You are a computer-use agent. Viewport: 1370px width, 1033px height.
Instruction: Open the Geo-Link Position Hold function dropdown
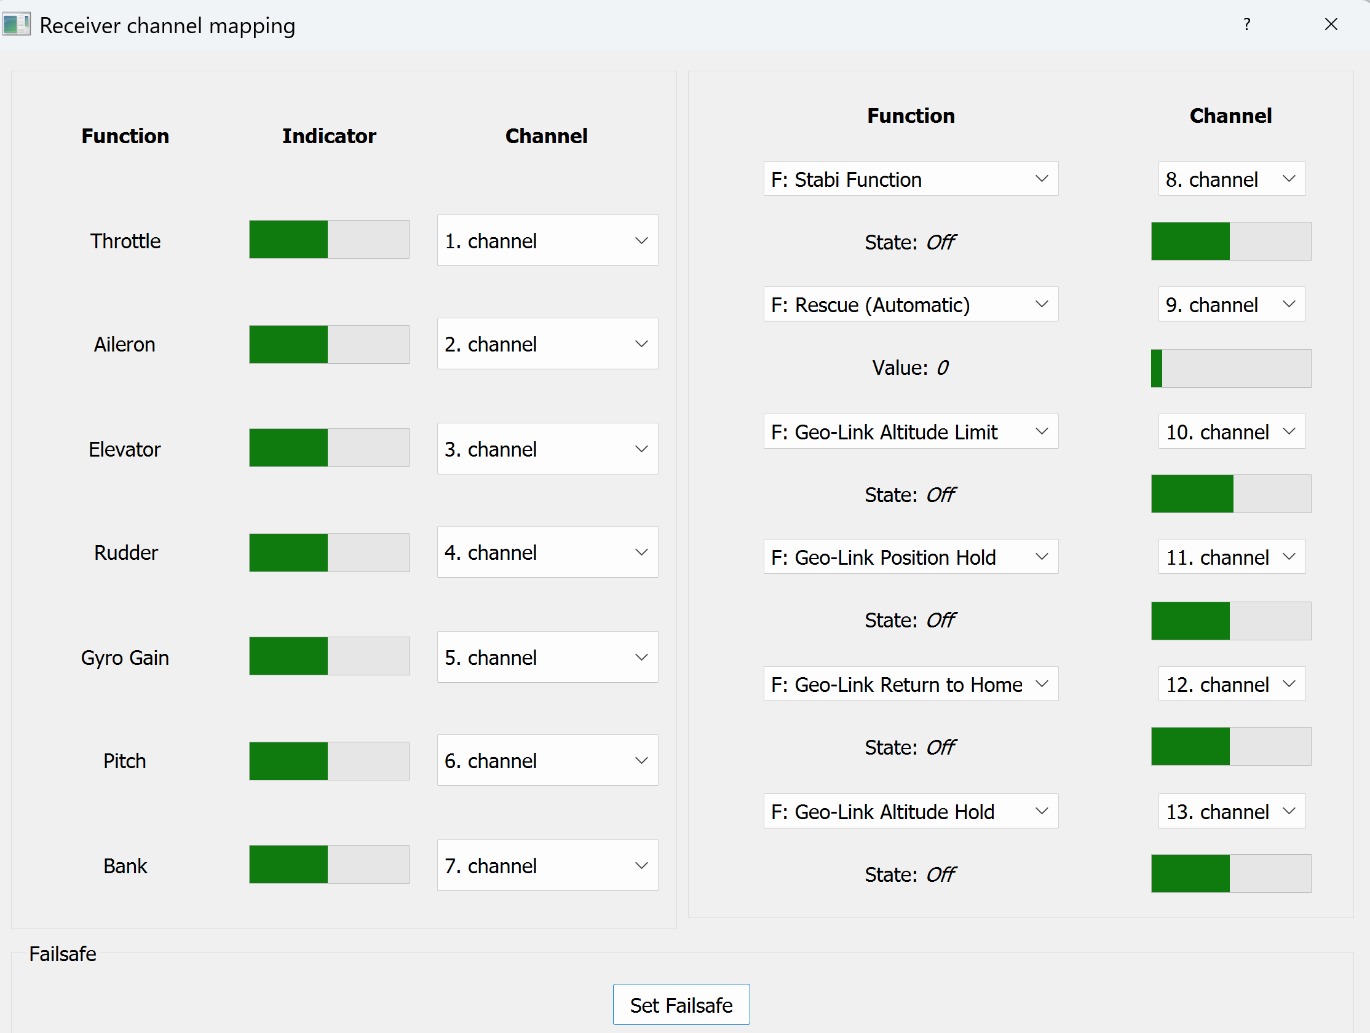(910, 557)
